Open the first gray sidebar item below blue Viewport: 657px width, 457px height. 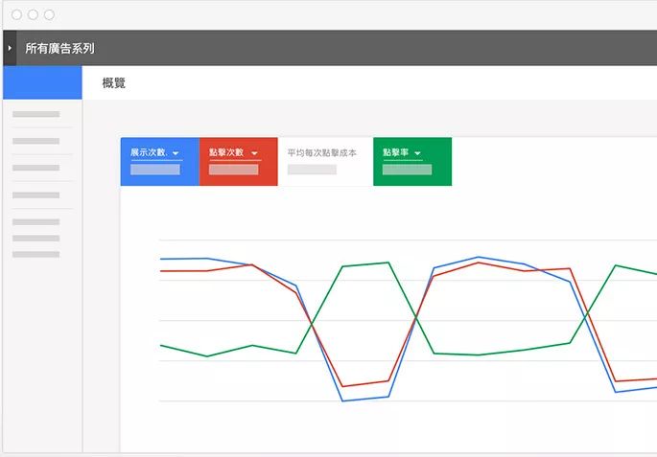click(36, 114)
